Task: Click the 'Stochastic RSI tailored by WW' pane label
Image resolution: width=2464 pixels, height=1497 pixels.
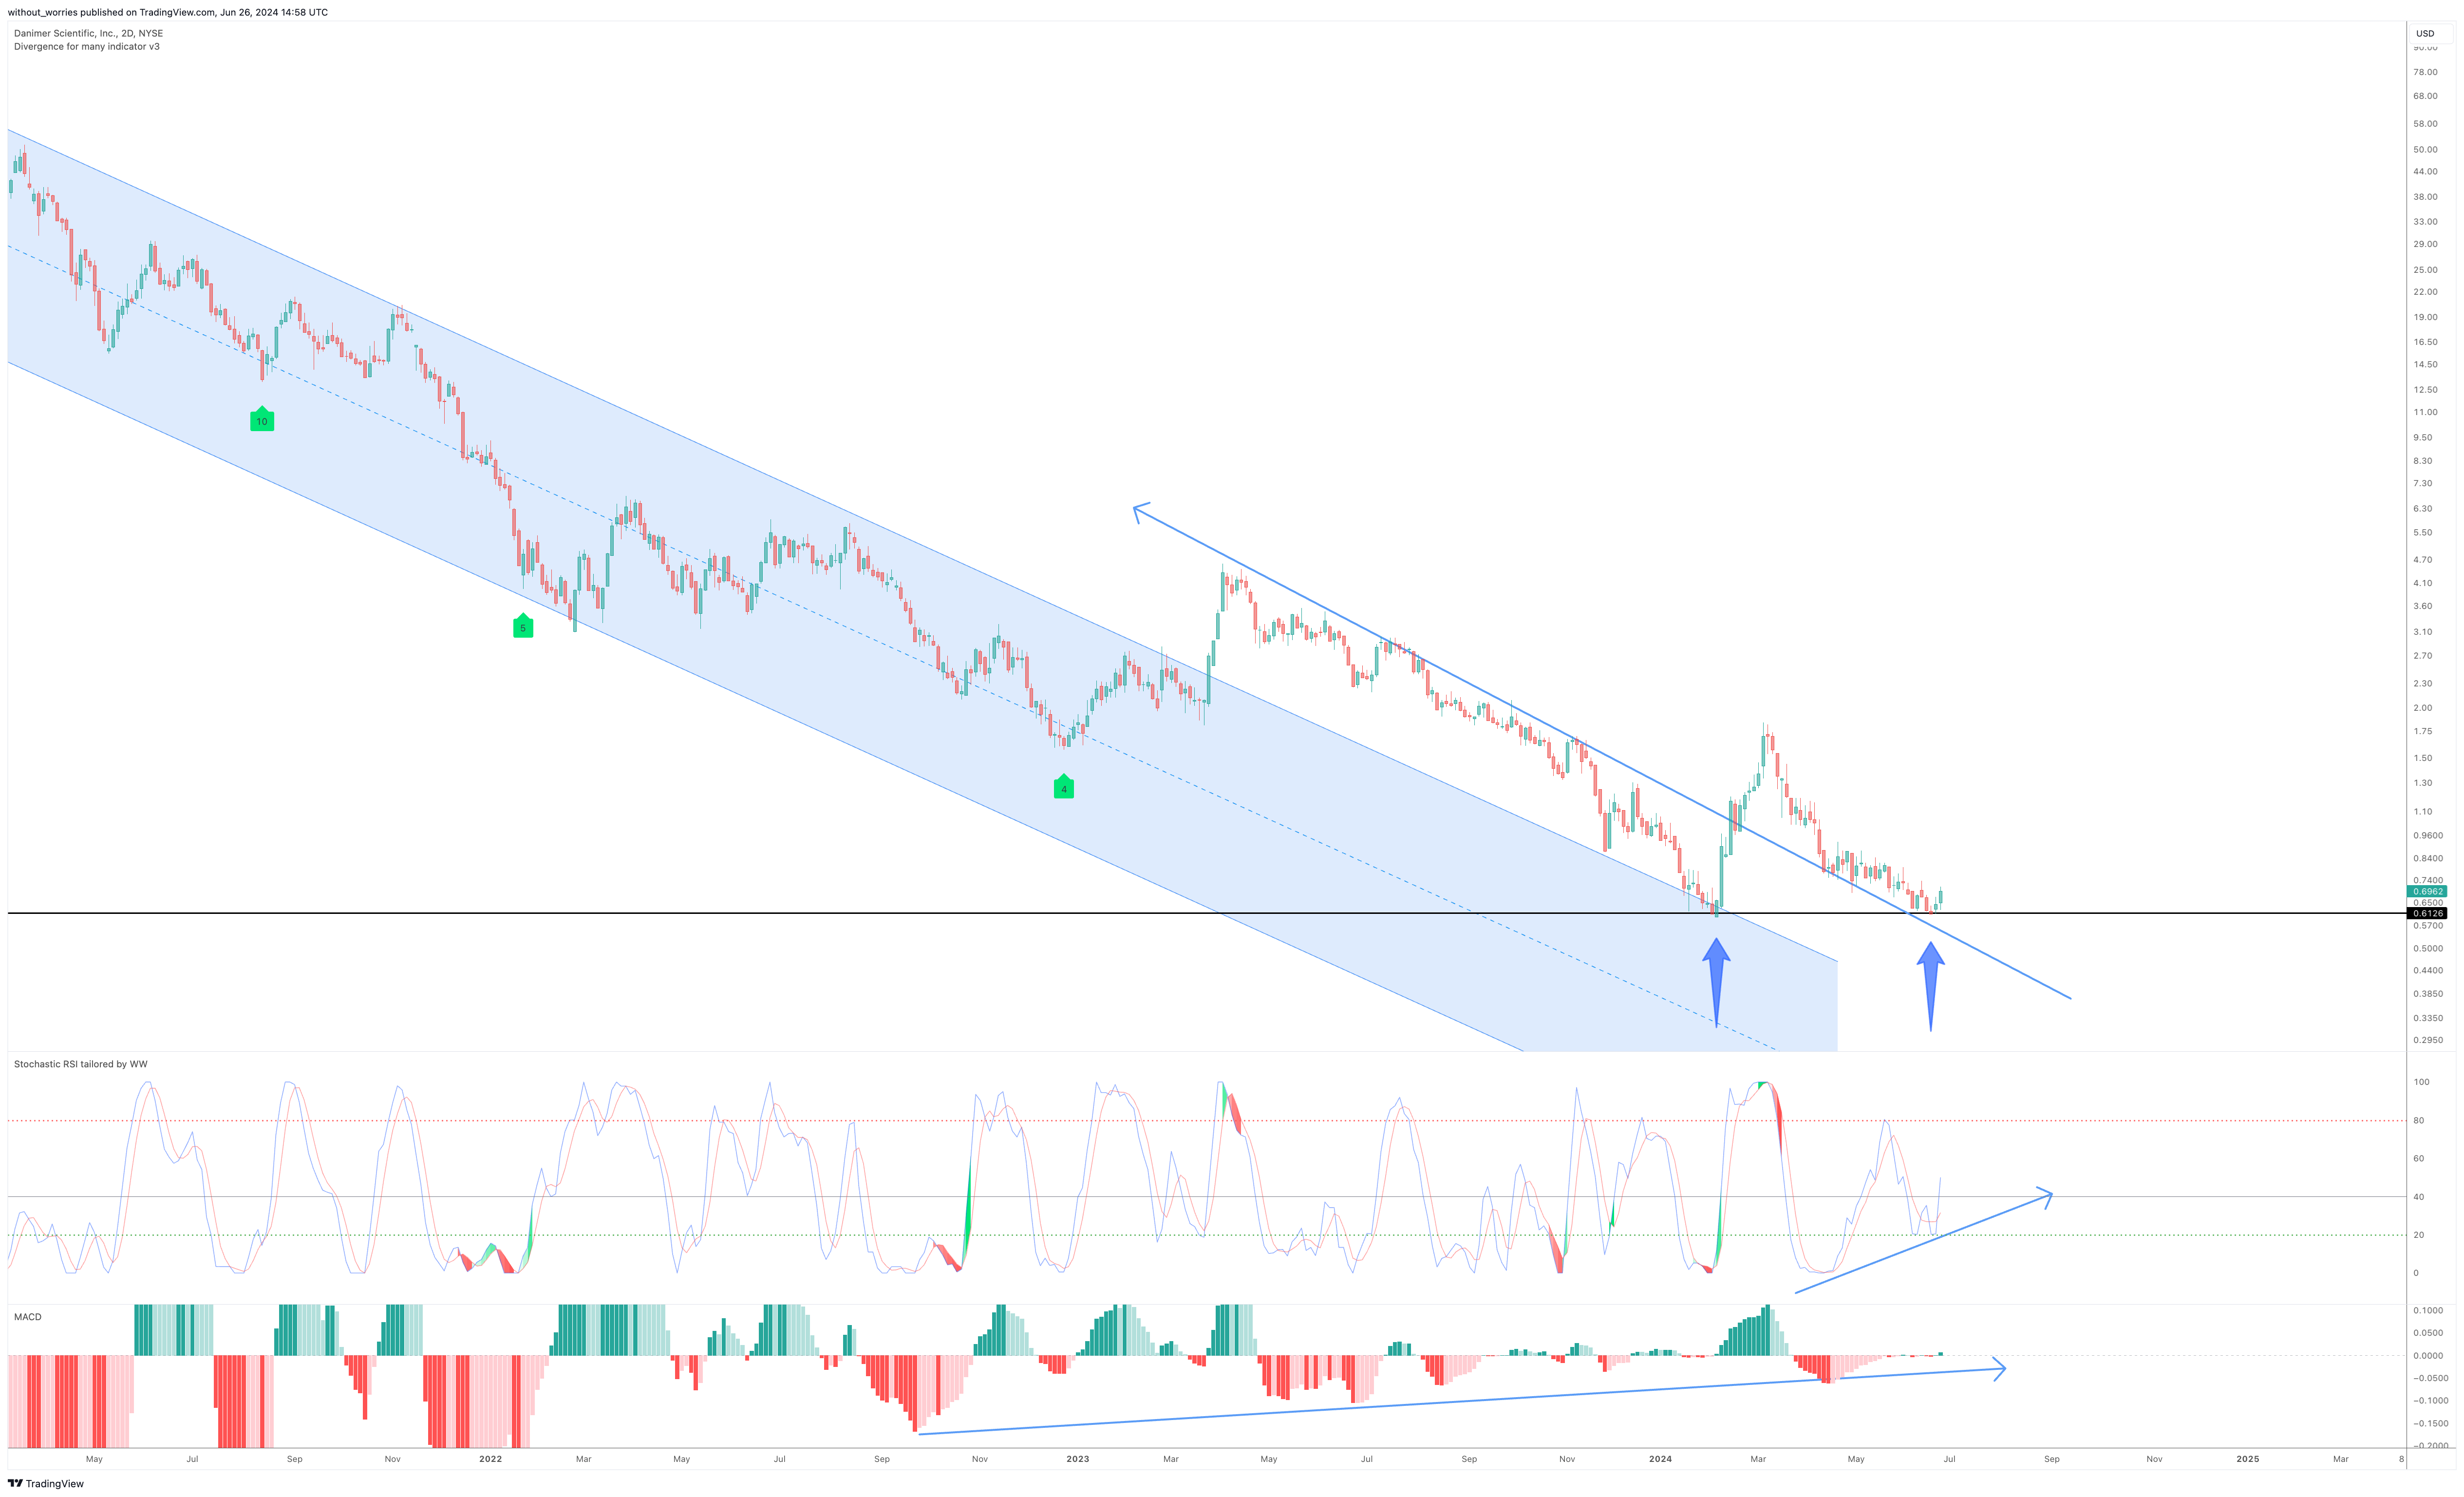Action: 81,1064
